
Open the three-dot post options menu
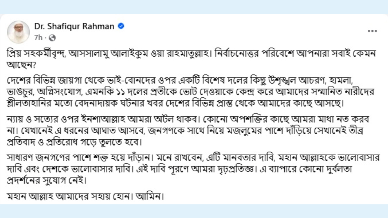(372, 31)
